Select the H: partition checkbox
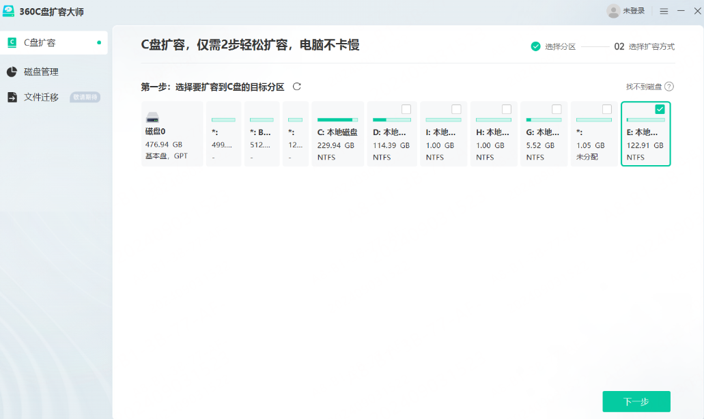 (507, 109)
